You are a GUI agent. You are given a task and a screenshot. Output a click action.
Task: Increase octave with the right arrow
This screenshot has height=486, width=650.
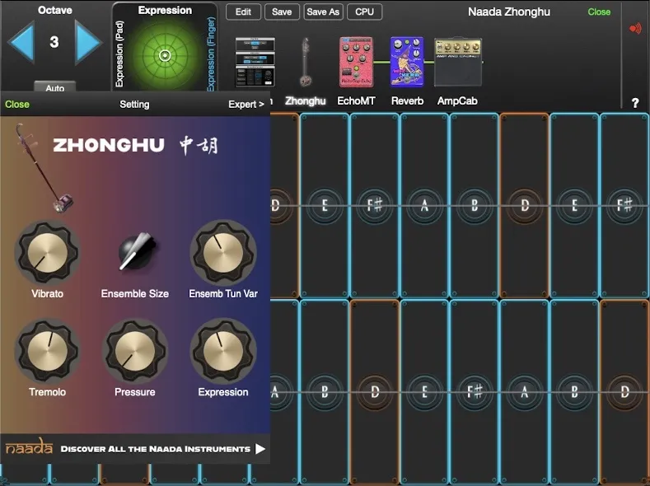coord(87,42)
